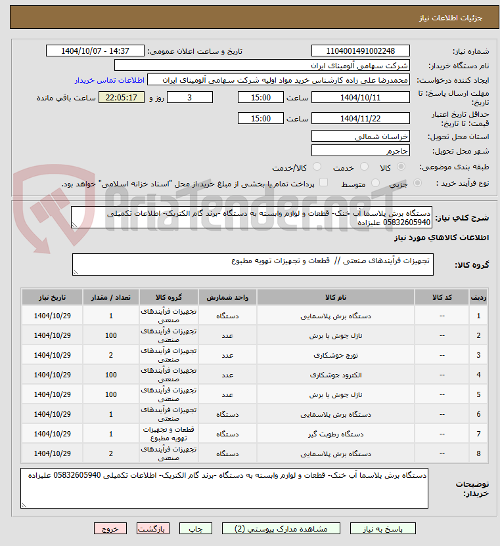Click row 6 item دستگاه برش پلاسمایی
The height and width of the screenshot is (546, 500).
tap(336, 414)
